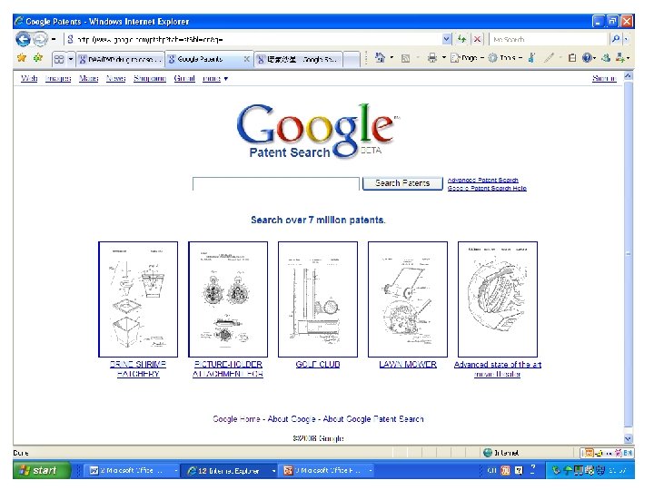Open the Images link
The width and height of the screenshot is (654, 490).
58,78
